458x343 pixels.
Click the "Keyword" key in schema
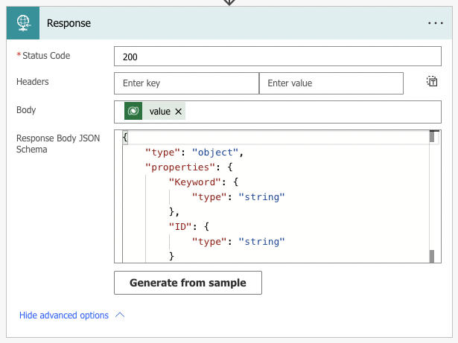194,182
